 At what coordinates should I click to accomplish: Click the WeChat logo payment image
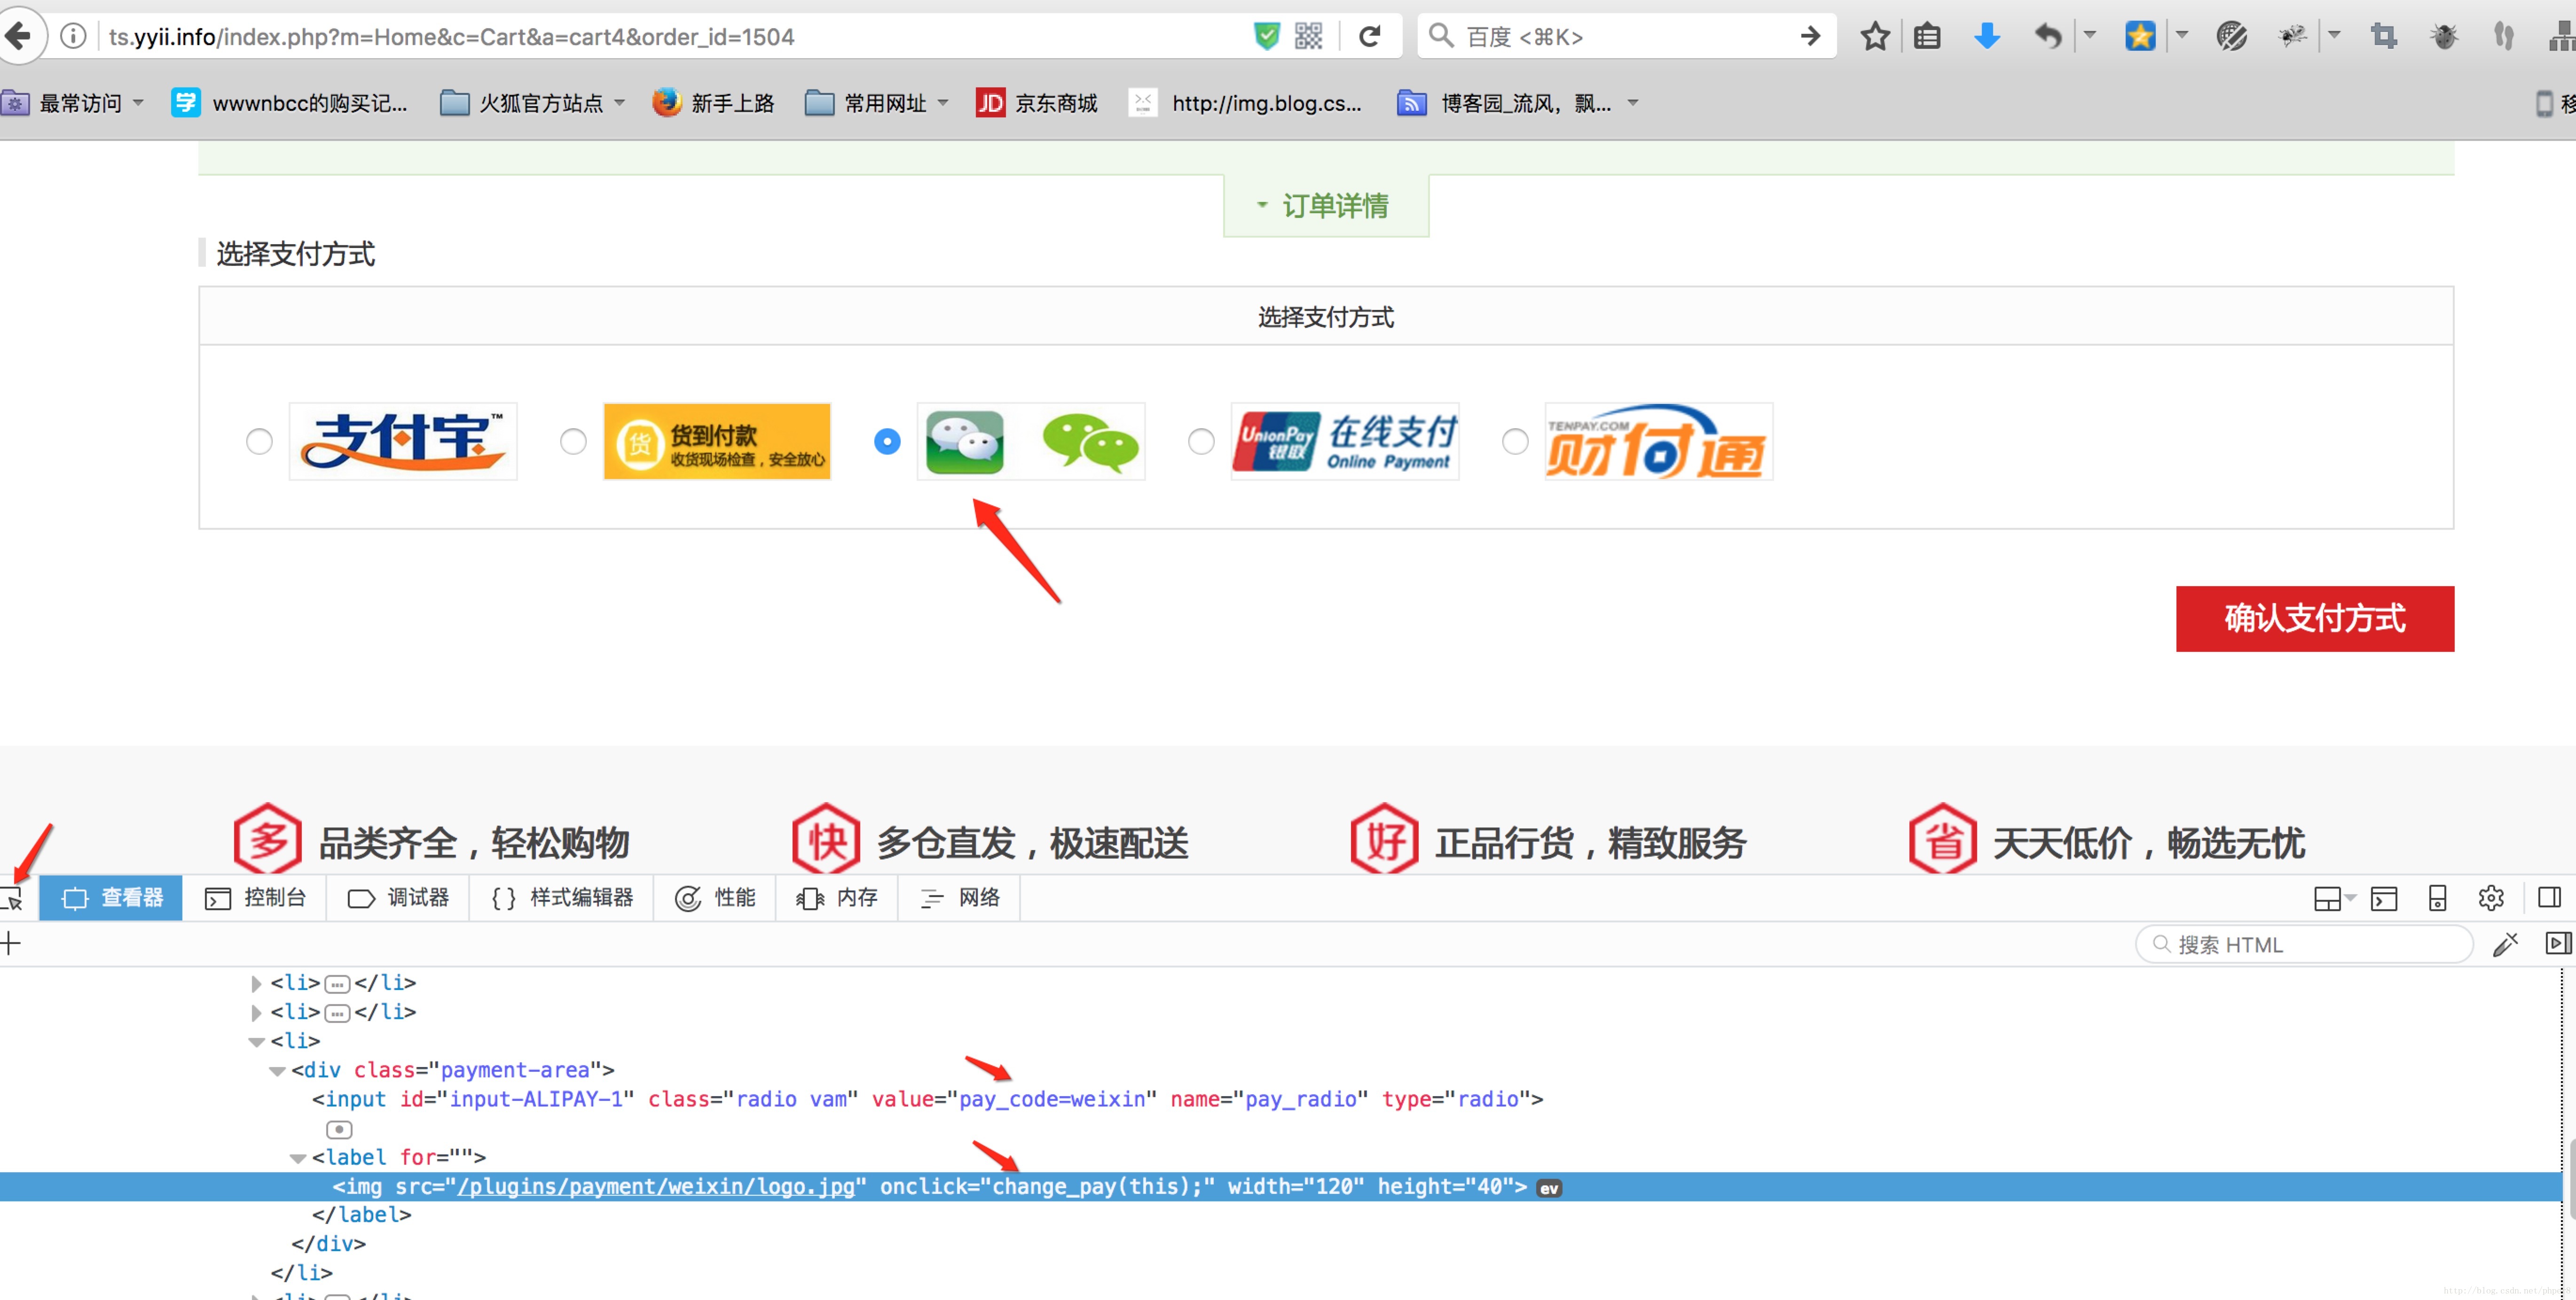pyautogui.click(x=1031, y=441)
